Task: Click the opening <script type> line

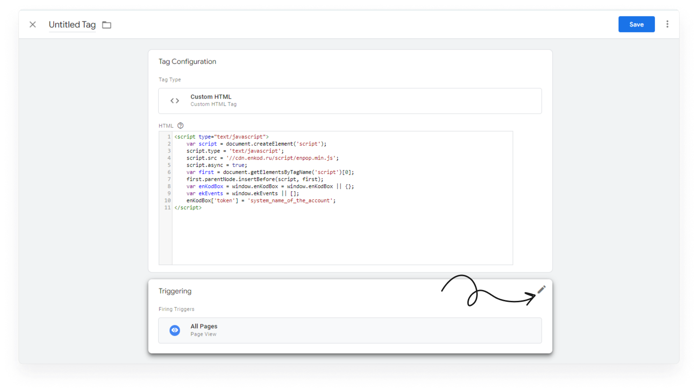Action: [221, 136]
